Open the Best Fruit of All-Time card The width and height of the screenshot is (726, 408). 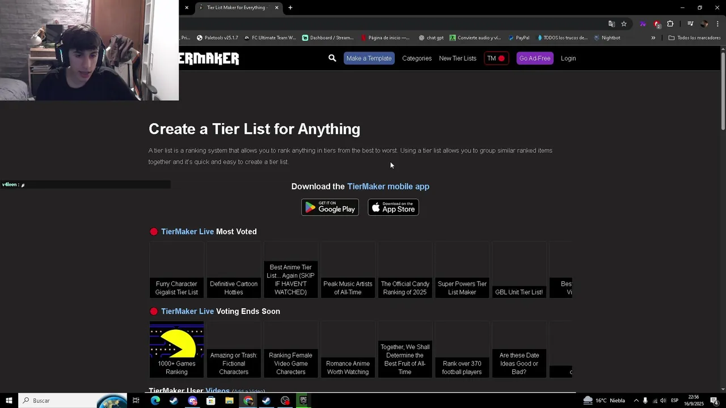coord(405,349)
